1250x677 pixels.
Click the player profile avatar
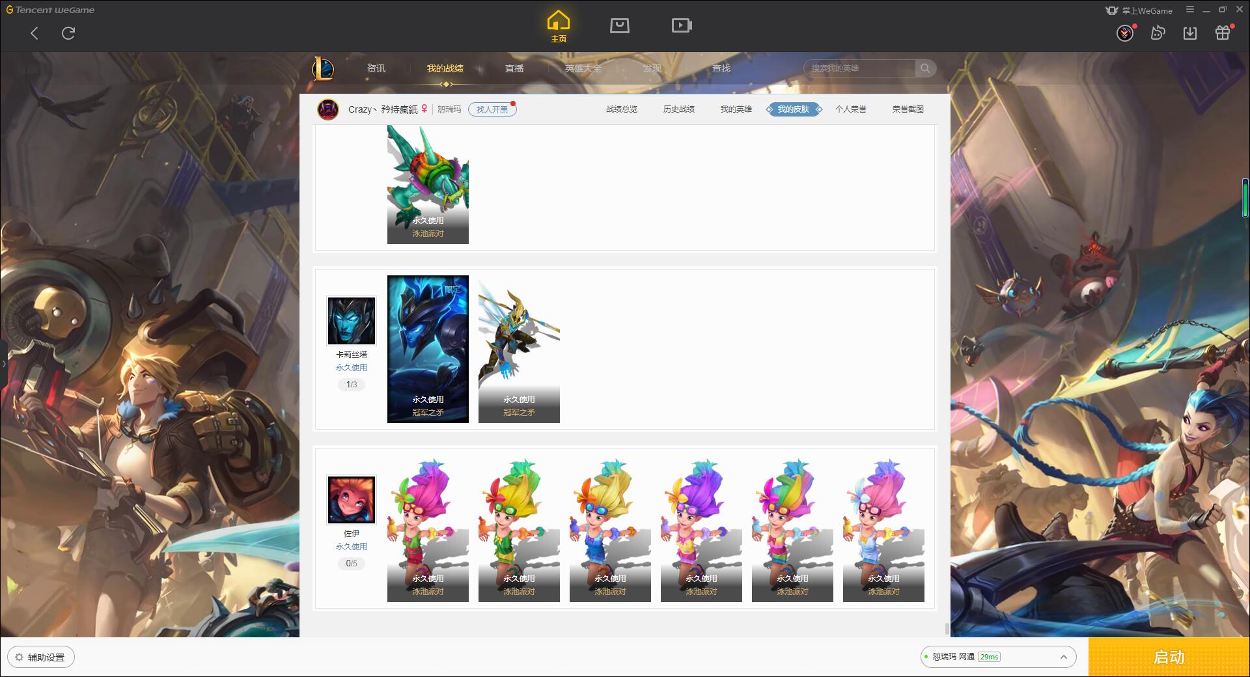coord(328,109)
